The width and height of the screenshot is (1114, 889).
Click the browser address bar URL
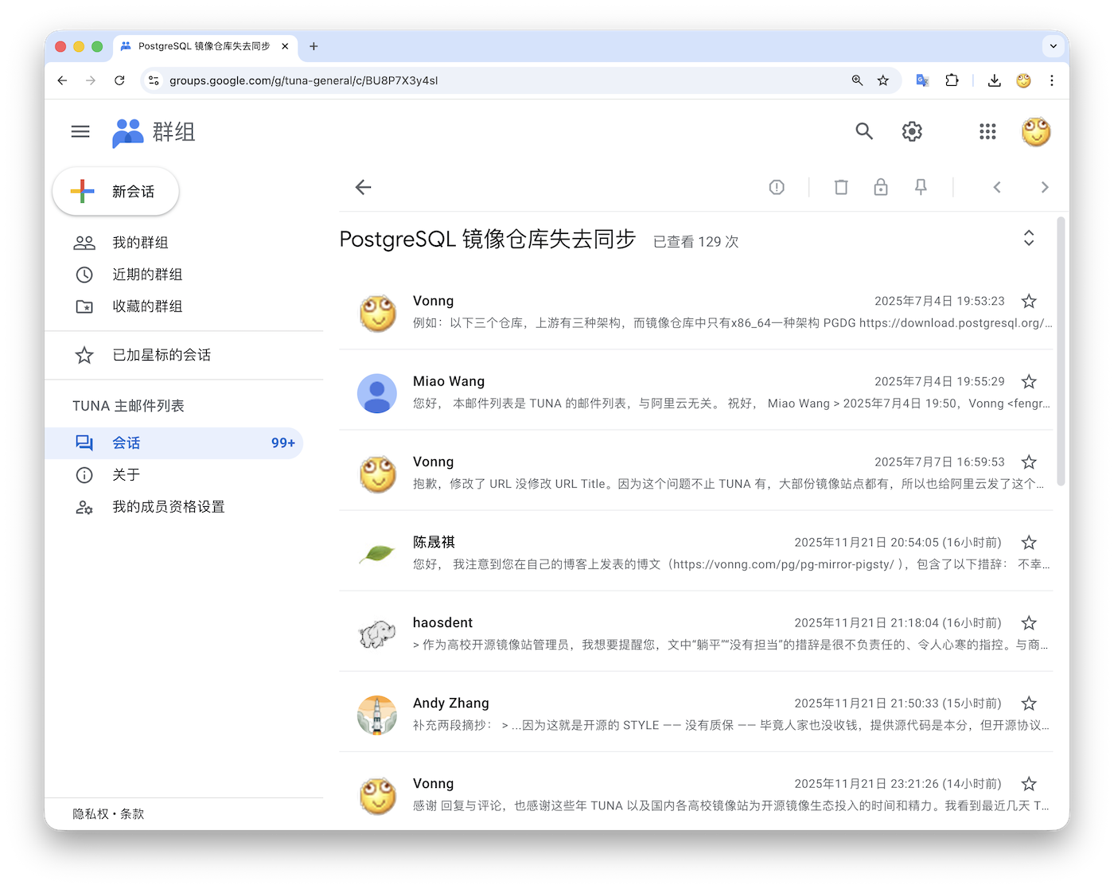point(303,80)
